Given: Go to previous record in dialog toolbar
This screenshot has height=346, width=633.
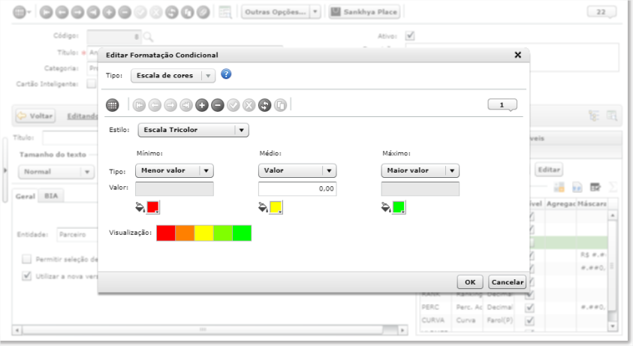Looking at the screenshot, I should pos(155,105).
